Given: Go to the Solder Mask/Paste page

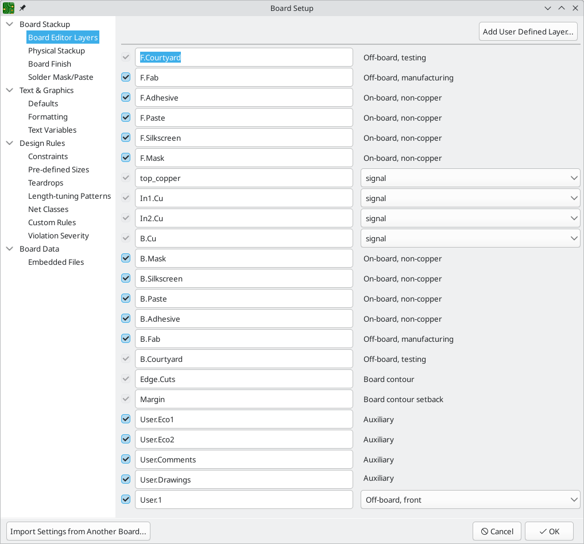Looking at the screenshot, I should tap(60, 77).
